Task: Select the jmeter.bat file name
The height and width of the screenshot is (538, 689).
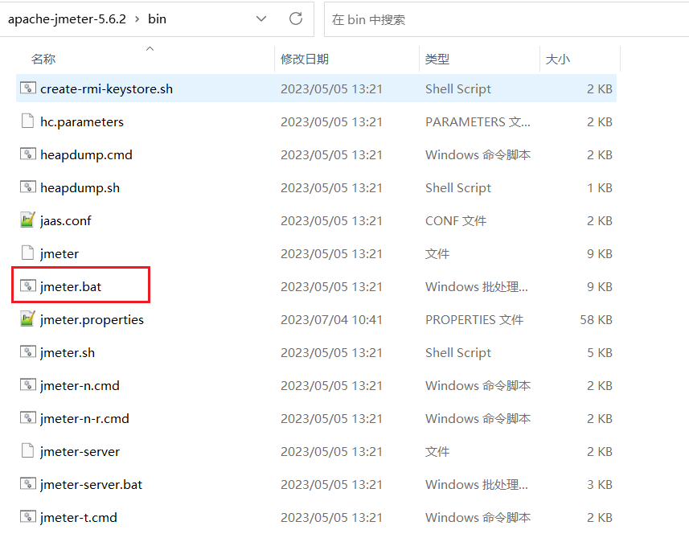Action: coord(70,287)
